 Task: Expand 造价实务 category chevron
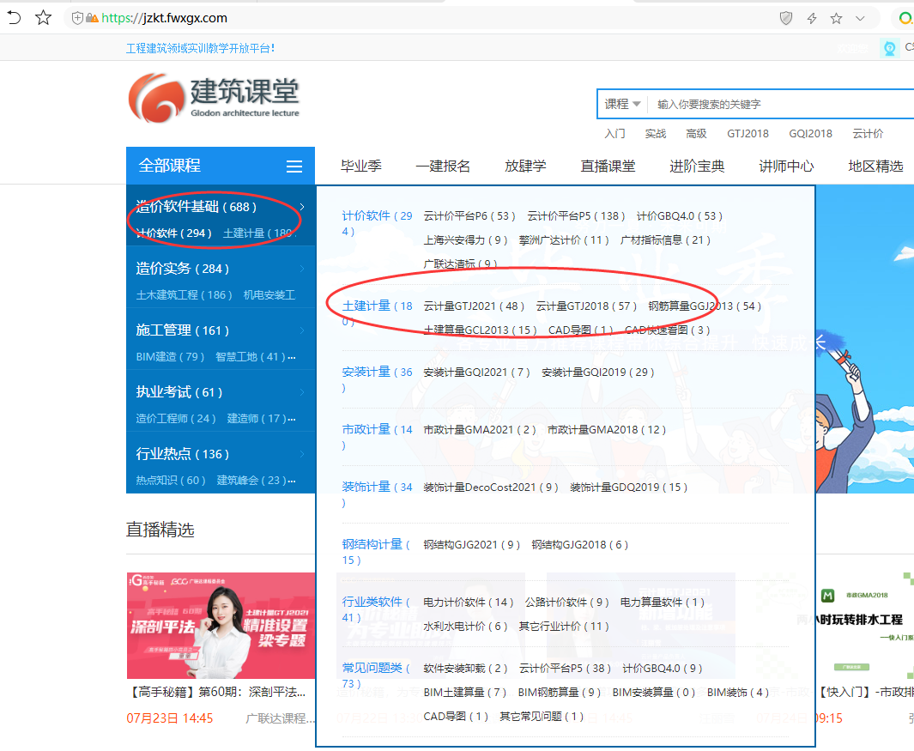tap(302, 269)
